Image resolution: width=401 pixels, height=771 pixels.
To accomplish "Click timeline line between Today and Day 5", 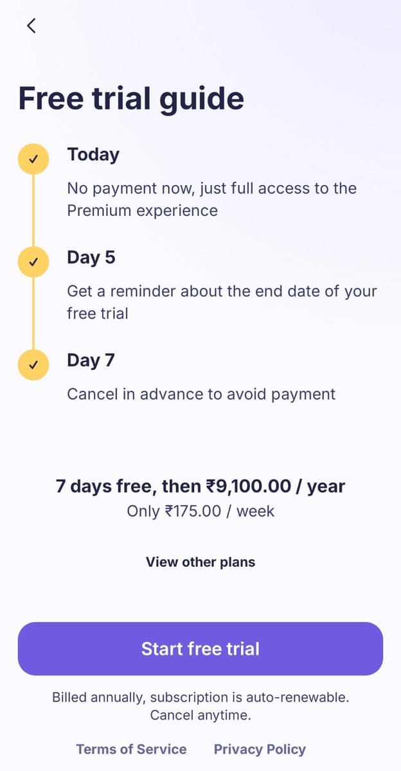I will click(33, 210).
